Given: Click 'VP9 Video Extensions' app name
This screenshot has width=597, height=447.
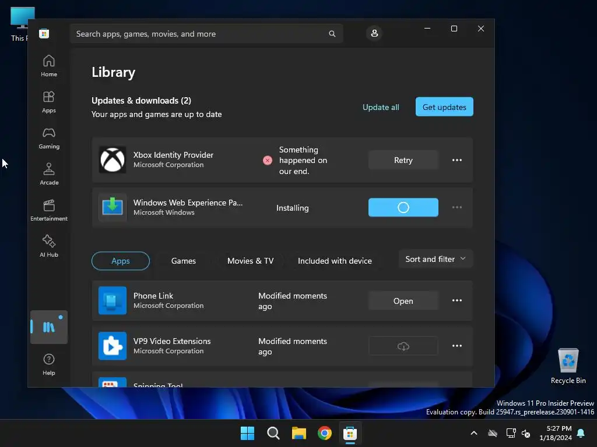Looking at the screenshot, I should pos(172,341).
